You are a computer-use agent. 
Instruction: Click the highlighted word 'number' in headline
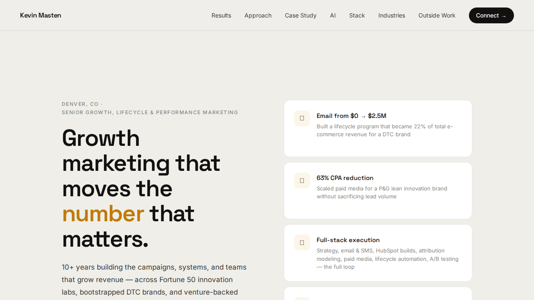point(103,213)
